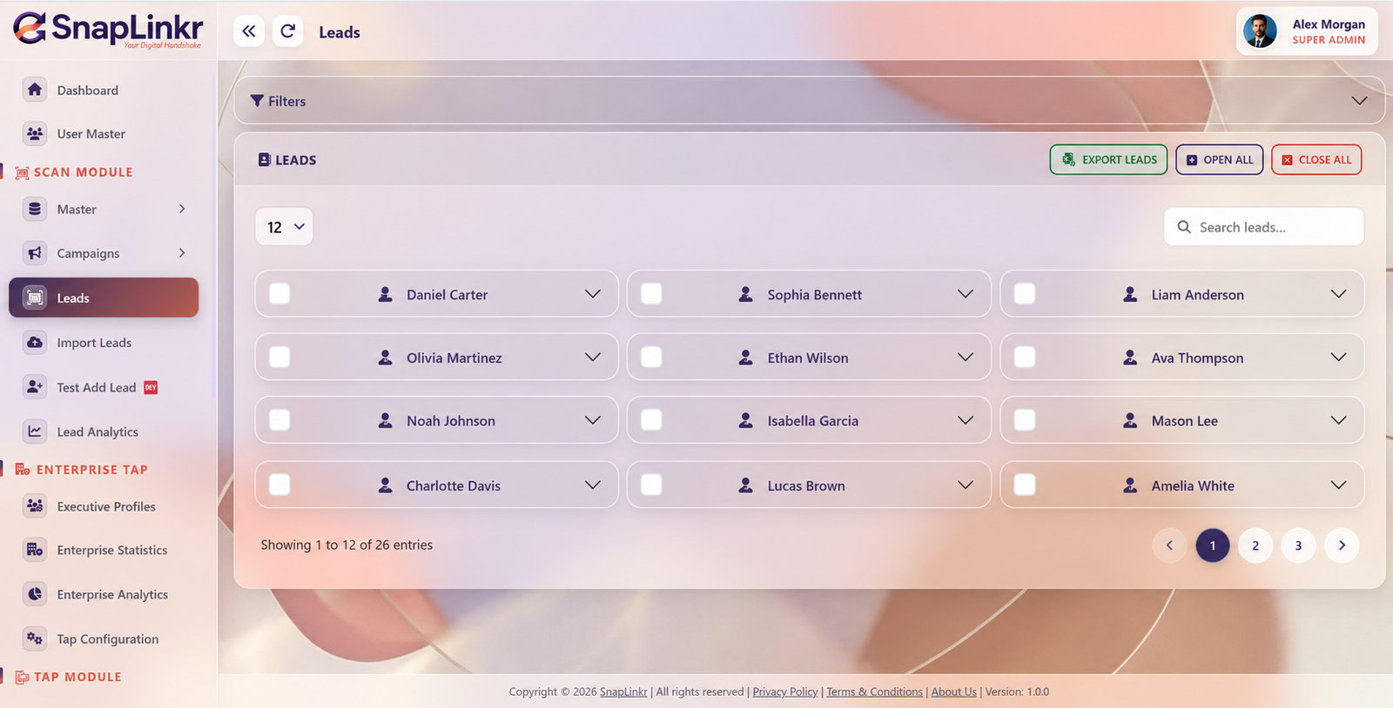Go to Lead Analytics menu item

[104, 431]
